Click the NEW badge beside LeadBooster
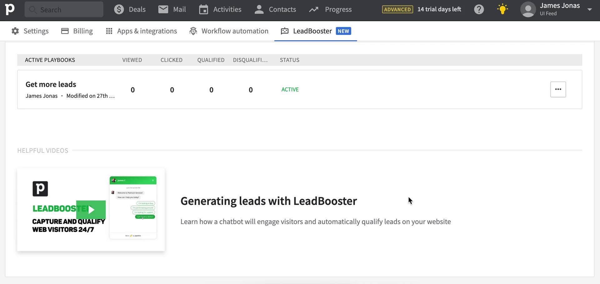Screen dimensions: 600x284 [343, 31]
